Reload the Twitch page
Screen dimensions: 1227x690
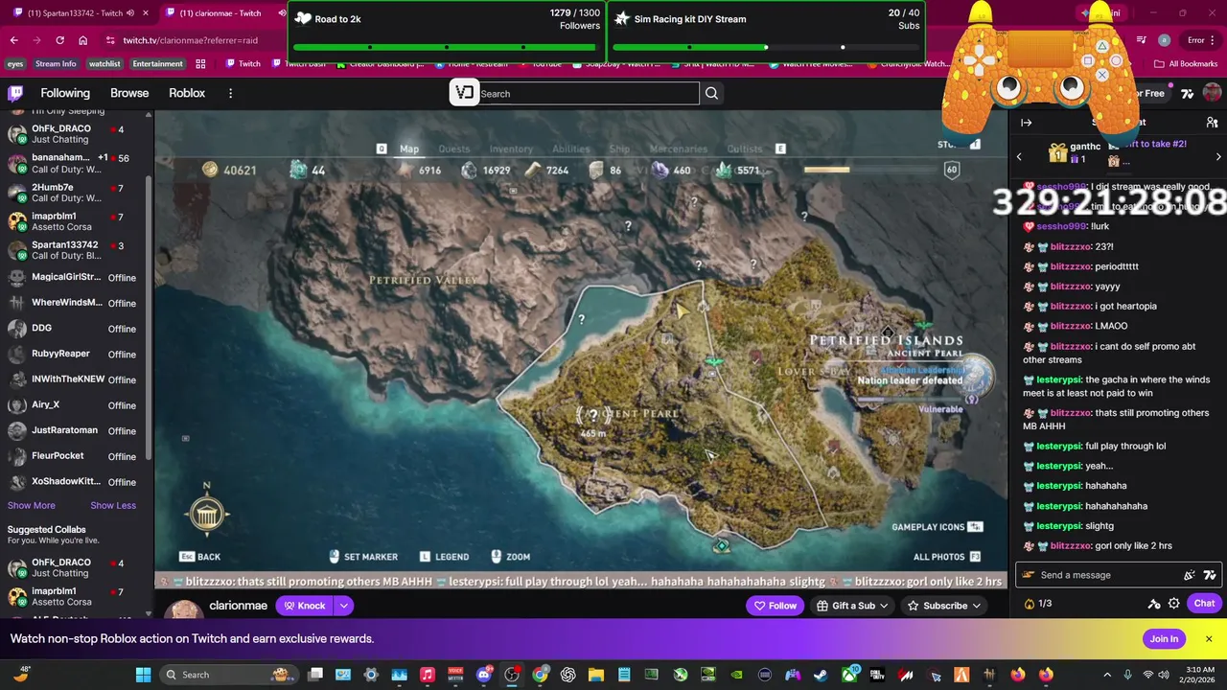pos(59,40)
